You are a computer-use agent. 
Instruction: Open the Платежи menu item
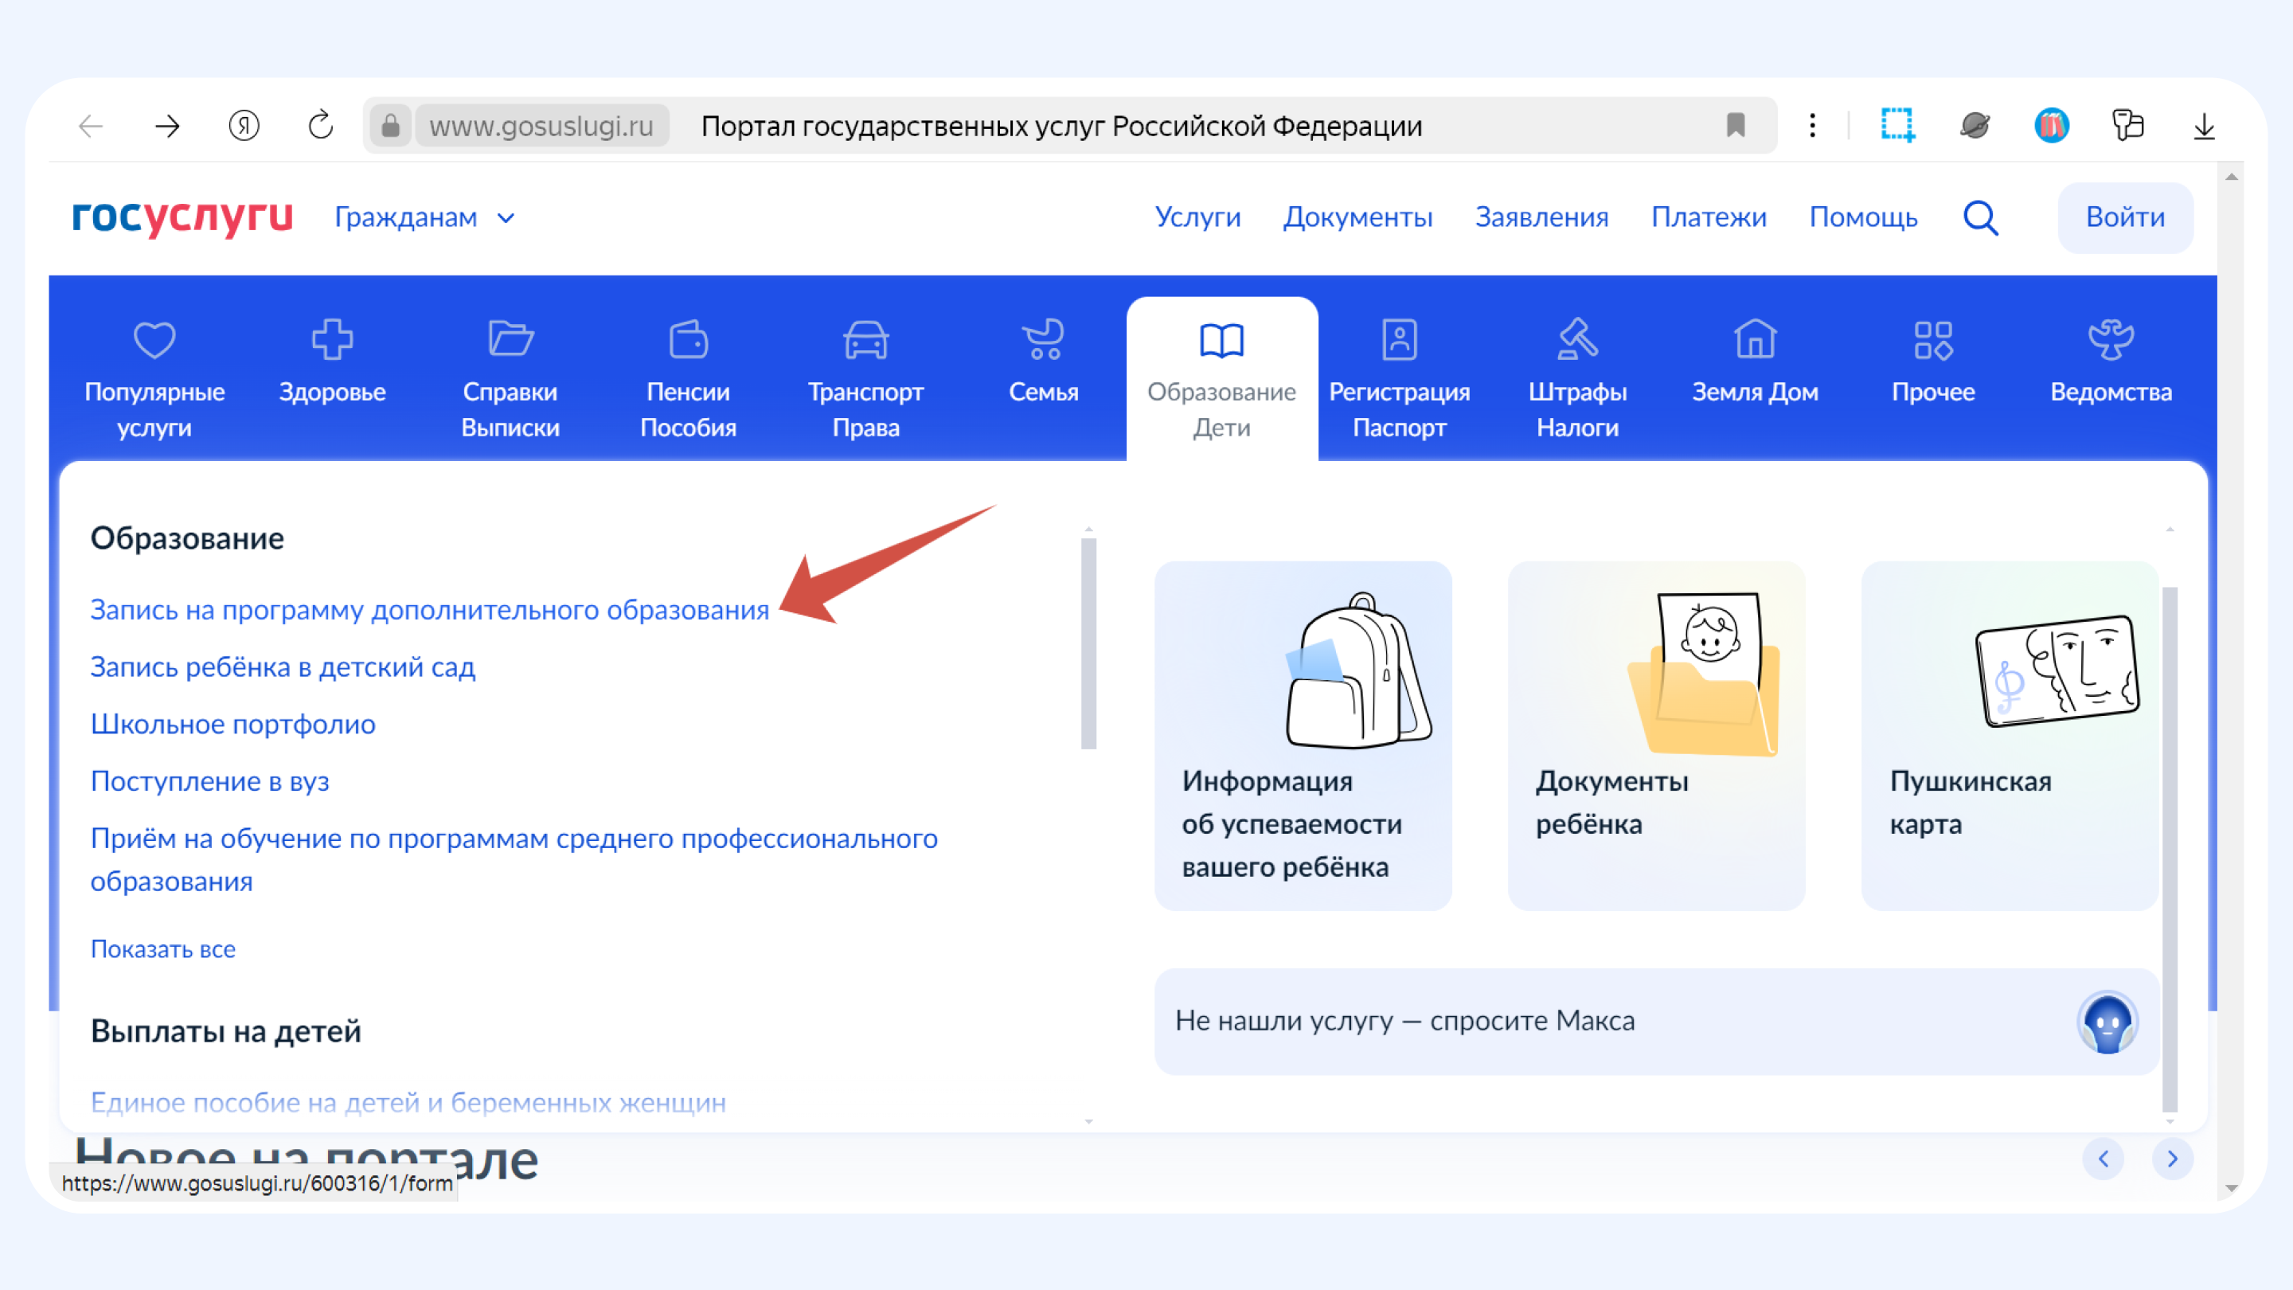pos(1708,217)
